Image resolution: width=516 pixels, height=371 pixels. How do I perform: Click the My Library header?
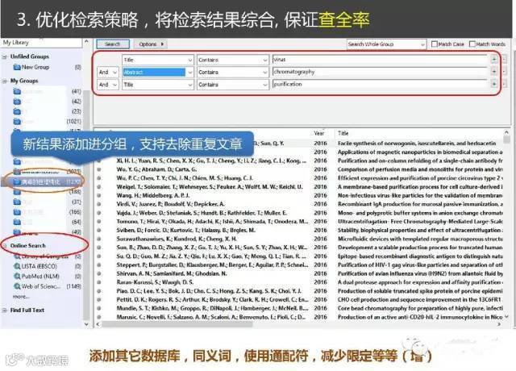point(16,43)
